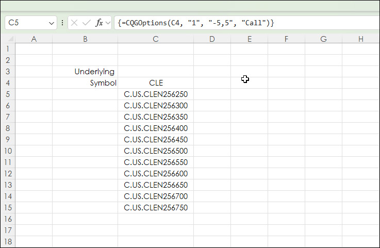Select the cell containing CLE
This screenshot has height=248, width=380.
[156, 83]
